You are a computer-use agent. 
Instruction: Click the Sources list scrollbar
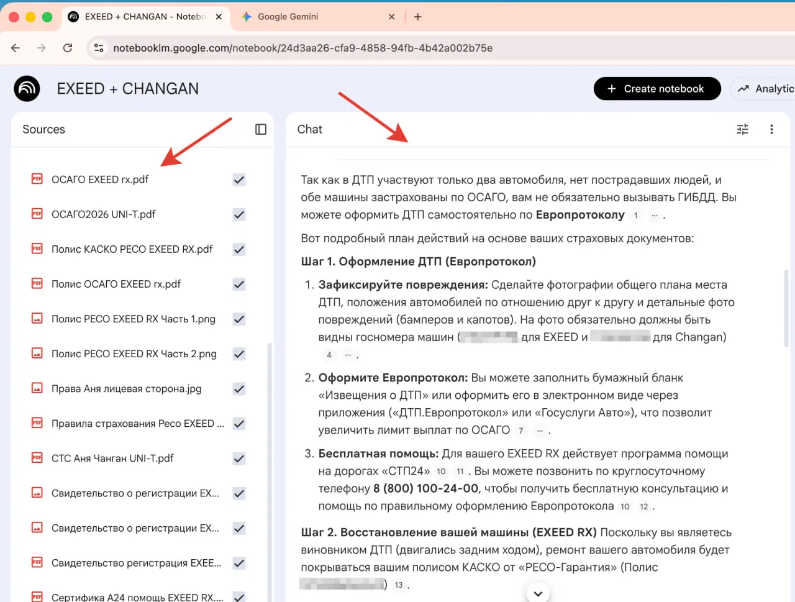pyautogui.click(x=270, y=472)
